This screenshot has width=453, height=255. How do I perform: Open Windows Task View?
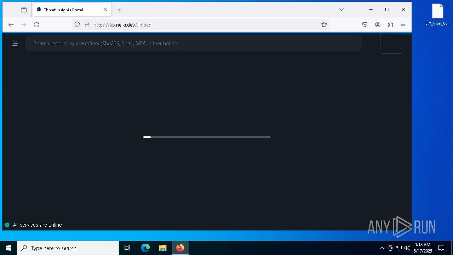coord(127,248)
